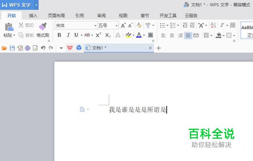Image resolution: width=253 pixels, height=161 pixels.
Task: Open the 云服务 tab
Action: point(191,15)
